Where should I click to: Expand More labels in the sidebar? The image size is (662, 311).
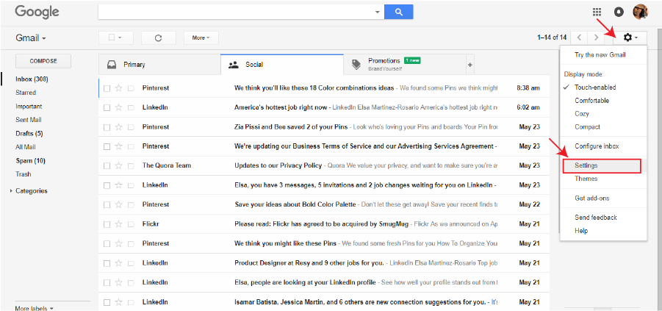(35, 308)
